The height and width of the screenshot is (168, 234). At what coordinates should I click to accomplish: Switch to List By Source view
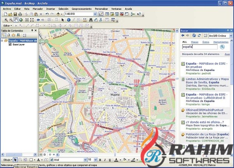tap(9, 35)
